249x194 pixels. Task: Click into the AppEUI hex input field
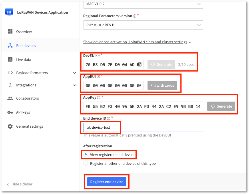(113, 85)
